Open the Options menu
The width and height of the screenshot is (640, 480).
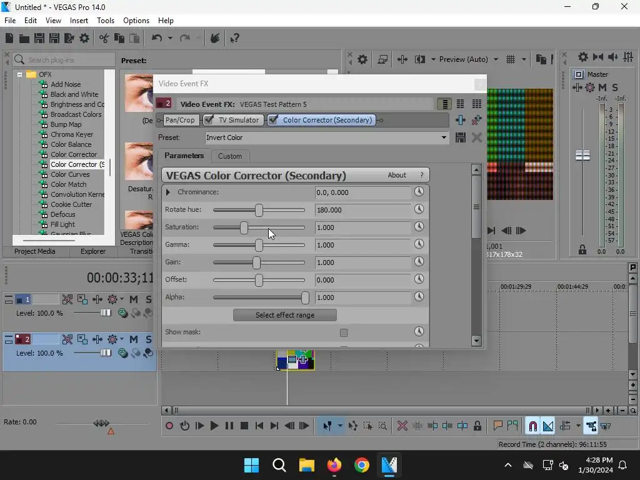(136, 21)
